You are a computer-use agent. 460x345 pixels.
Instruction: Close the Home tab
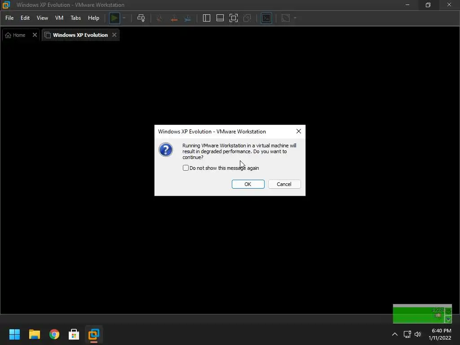35,35
